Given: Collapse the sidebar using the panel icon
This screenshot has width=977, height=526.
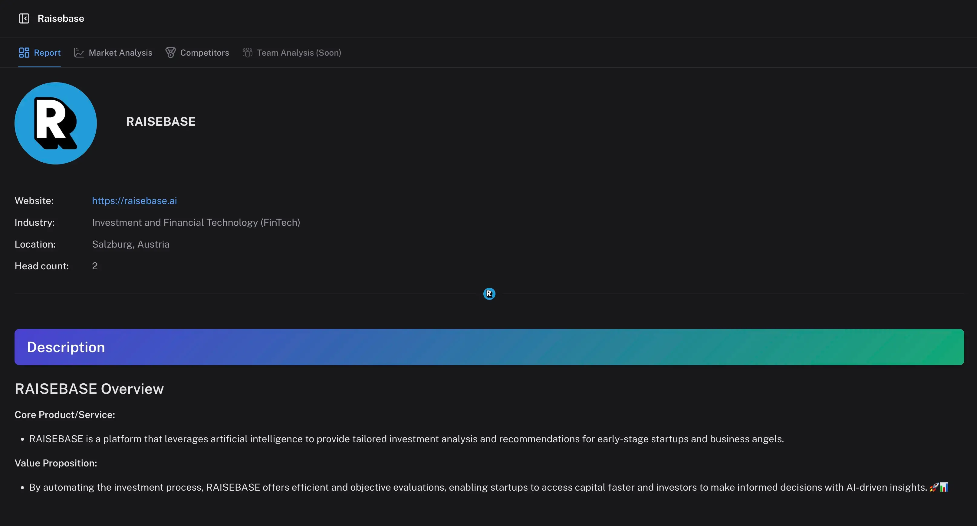Looking at the screenshot, I should coord(24,18).
